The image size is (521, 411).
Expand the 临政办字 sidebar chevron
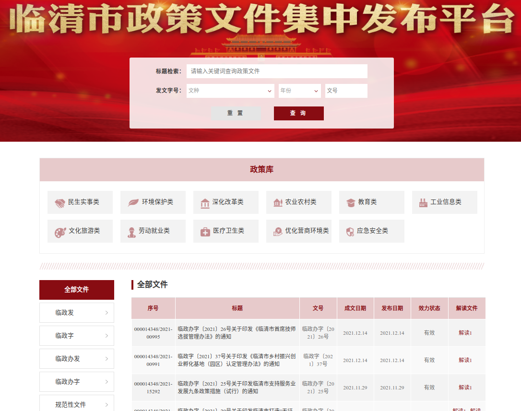(107, 382)
